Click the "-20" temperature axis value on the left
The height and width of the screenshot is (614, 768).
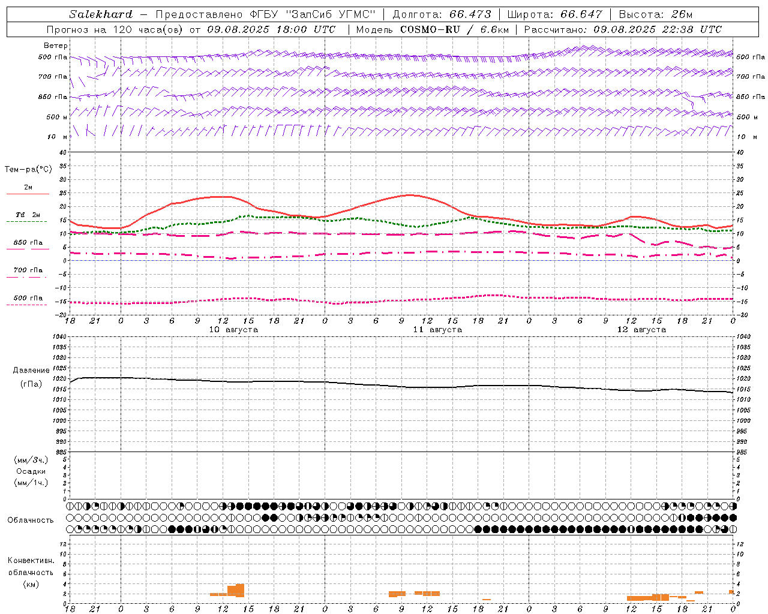pos(62,315)
